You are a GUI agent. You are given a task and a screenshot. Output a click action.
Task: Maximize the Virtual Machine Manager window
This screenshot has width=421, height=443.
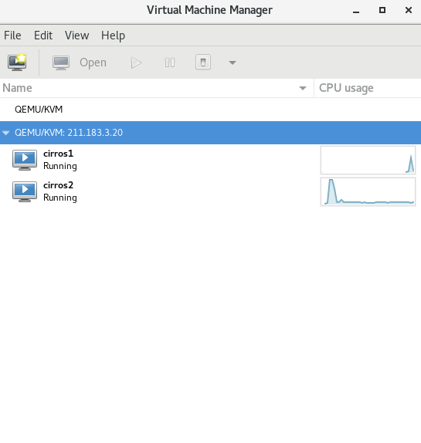pos(382,11)
